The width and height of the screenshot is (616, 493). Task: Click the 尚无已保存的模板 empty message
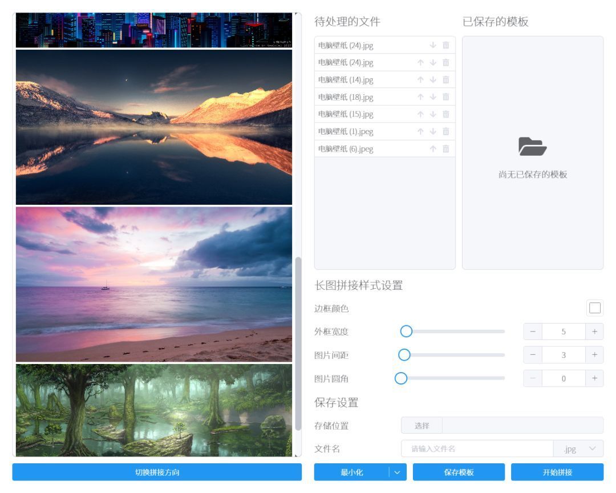point(533,174)
